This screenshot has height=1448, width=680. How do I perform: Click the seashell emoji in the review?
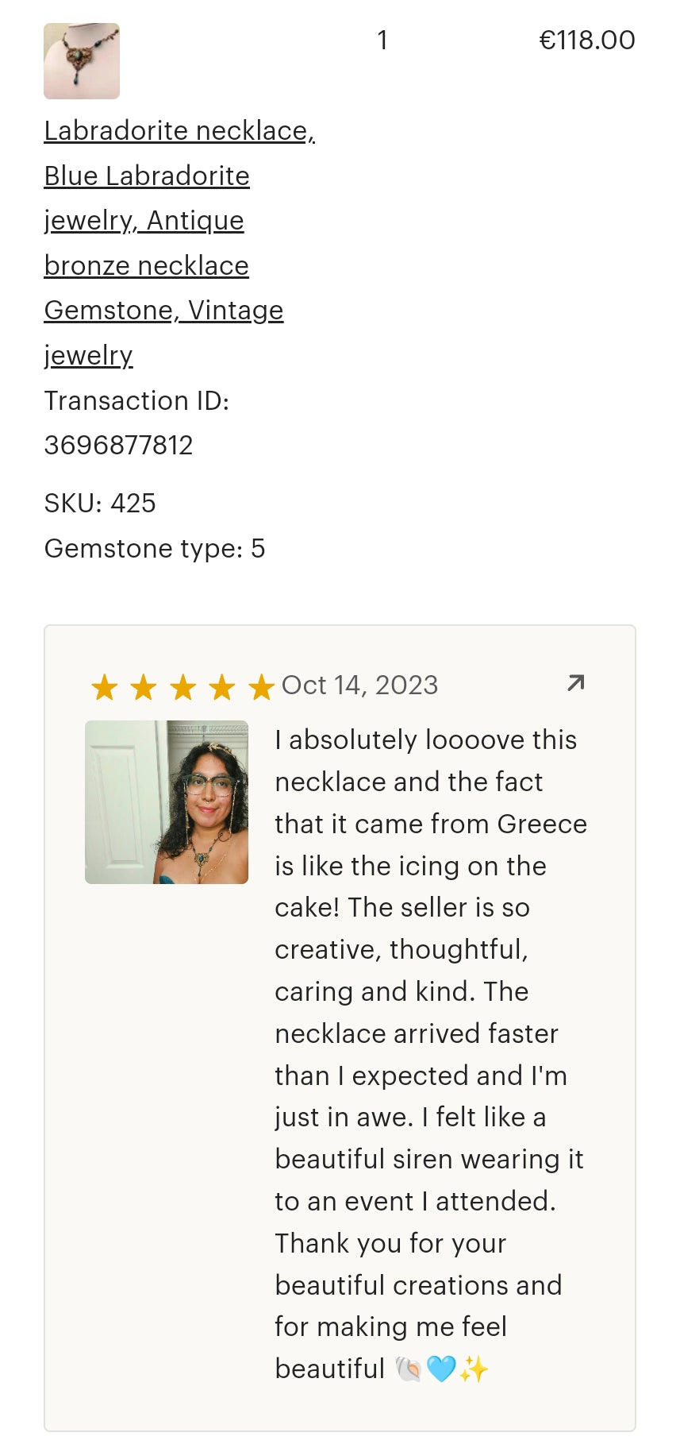tap(408, 1369)
